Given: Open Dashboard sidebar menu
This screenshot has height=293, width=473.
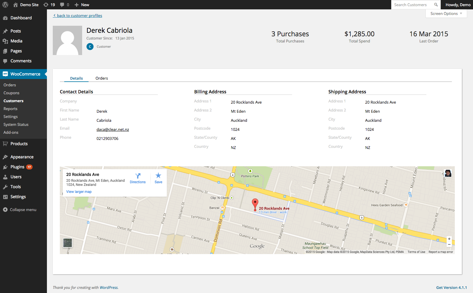Looking at the screenshot, I should pyautogui.click(x=23, y=18).
